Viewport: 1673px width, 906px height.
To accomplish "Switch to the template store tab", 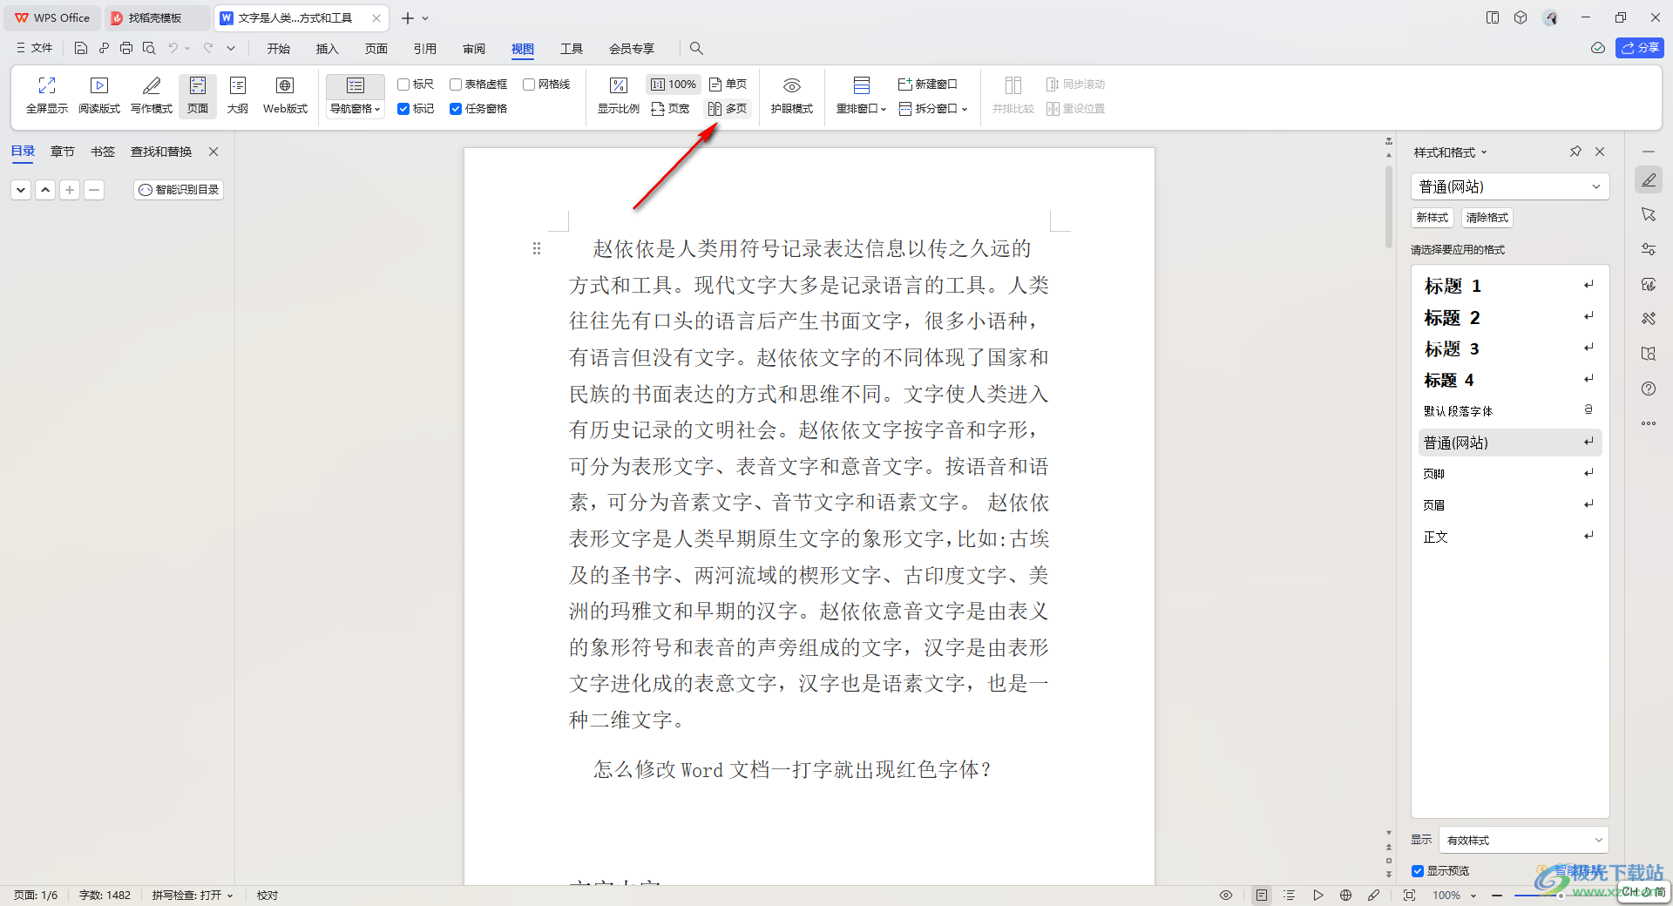I will point(155,18).
